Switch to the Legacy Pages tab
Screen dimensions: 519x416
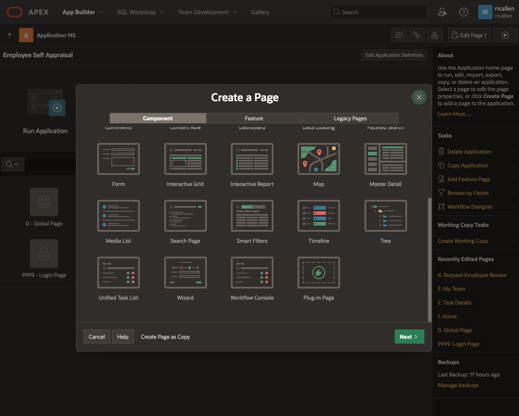point(350,118)
